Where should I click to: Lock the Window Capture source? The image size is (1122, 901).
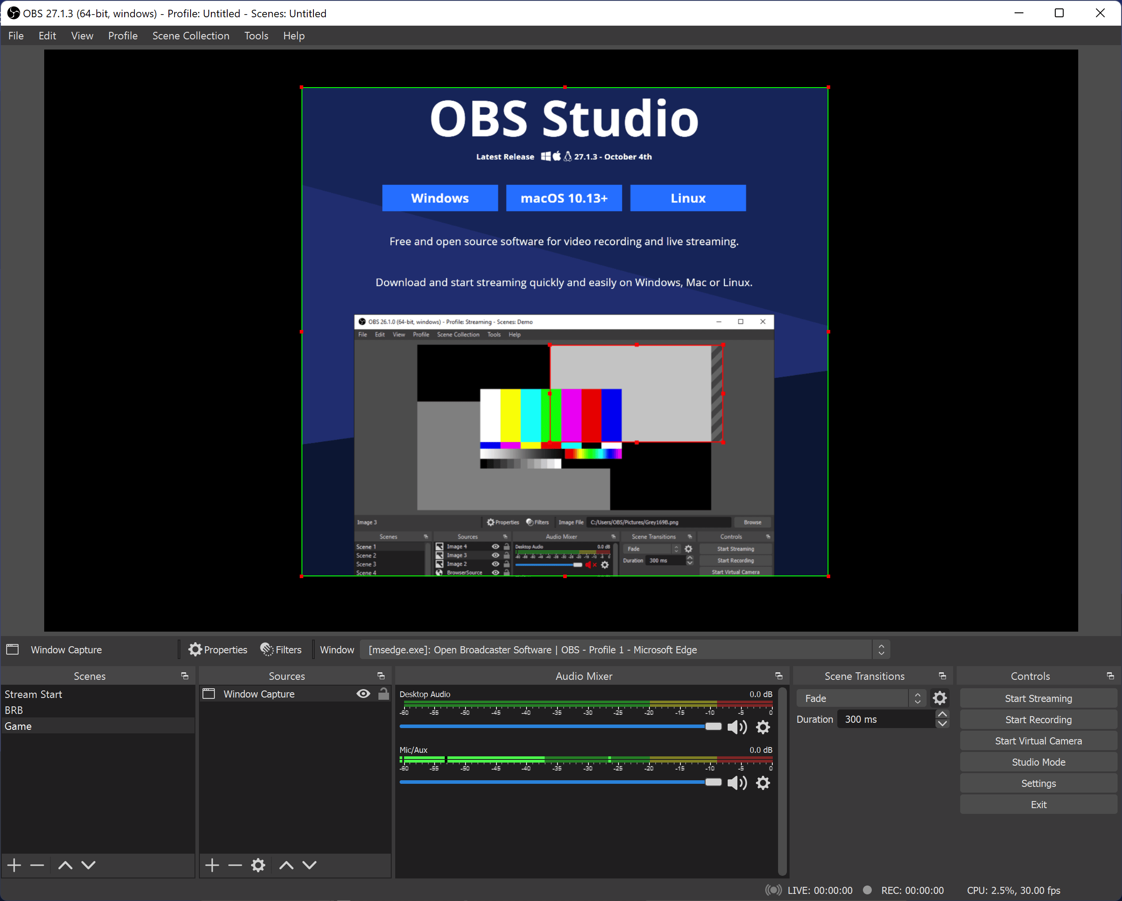384,694
